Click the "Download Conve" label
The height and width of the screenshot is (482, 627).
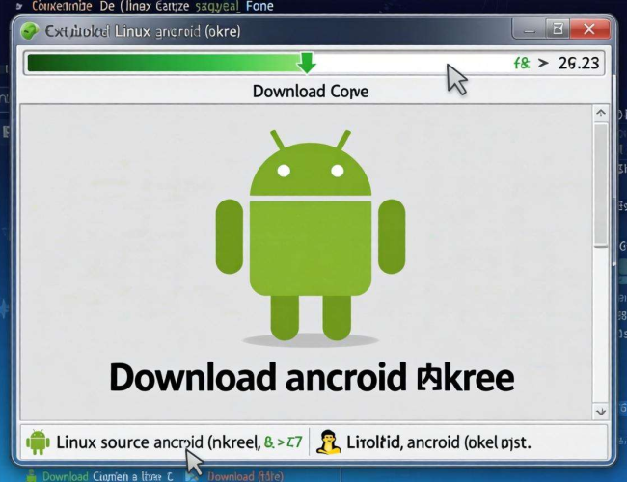pos(311,92)
